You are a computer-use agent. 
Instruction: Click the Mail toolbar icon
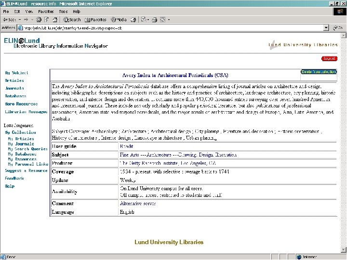[x=144, y=20]
